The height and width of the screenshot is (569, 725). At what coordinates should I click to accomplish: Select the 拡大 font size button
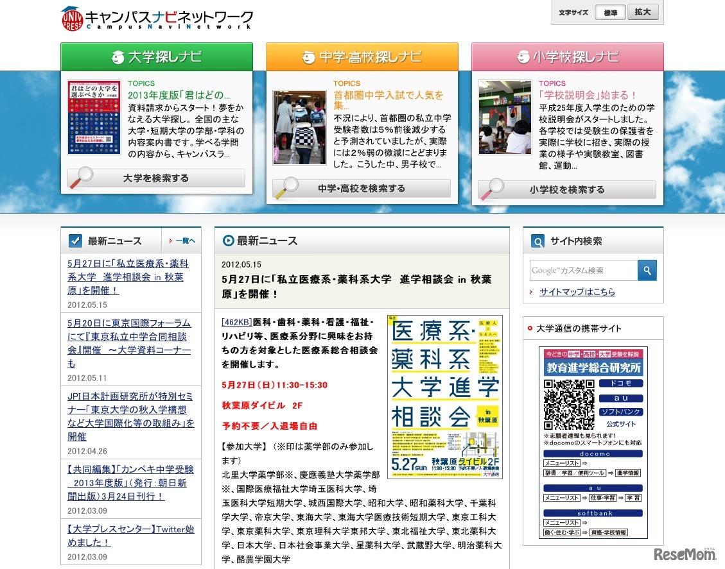(643, 12)
